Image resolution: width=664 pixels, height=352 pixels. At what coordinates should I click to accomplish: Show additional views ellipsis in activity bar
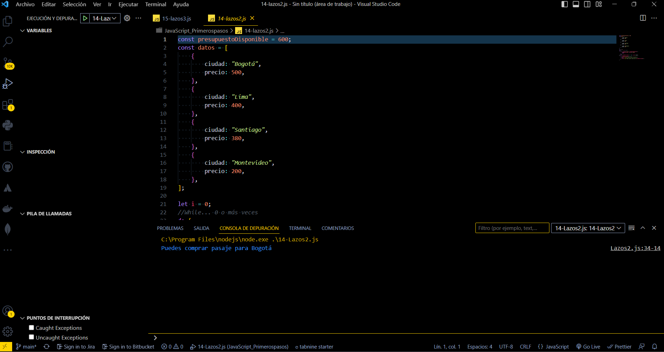pos(8,250)
